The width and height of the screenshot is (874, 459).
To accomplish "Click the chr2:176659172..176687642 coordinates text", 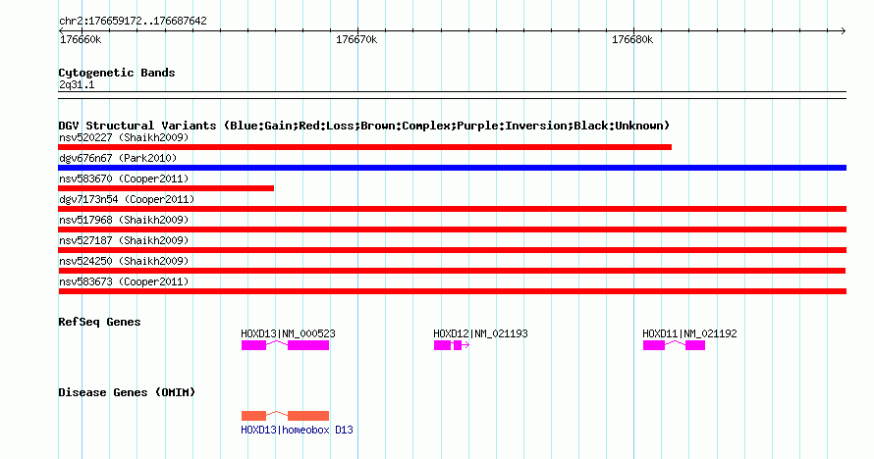I will point(133,22).
